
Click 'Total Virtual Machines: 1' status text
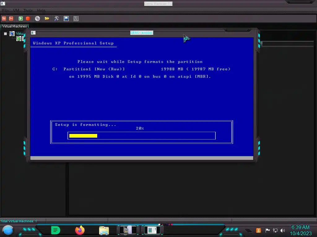click(19, 221)
